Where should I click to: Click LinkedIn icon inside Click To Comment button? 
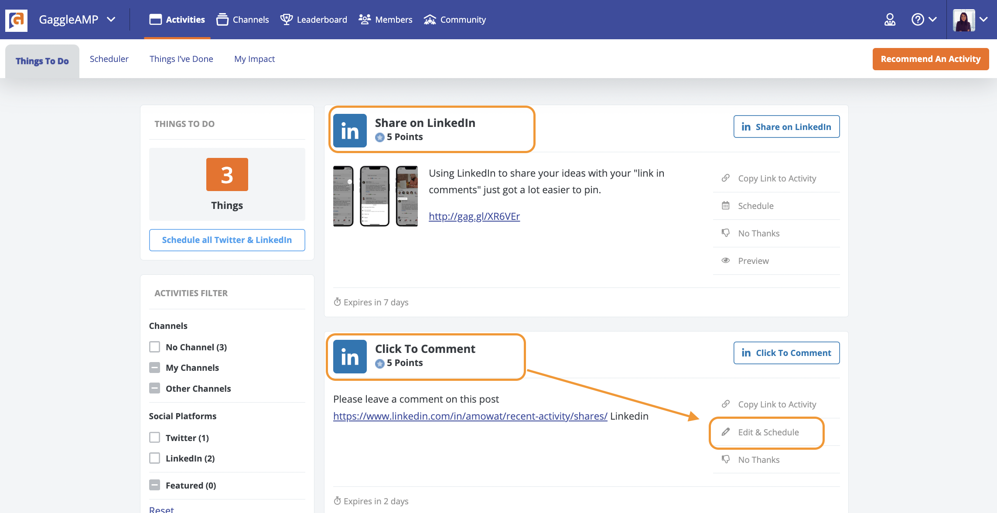746,353
